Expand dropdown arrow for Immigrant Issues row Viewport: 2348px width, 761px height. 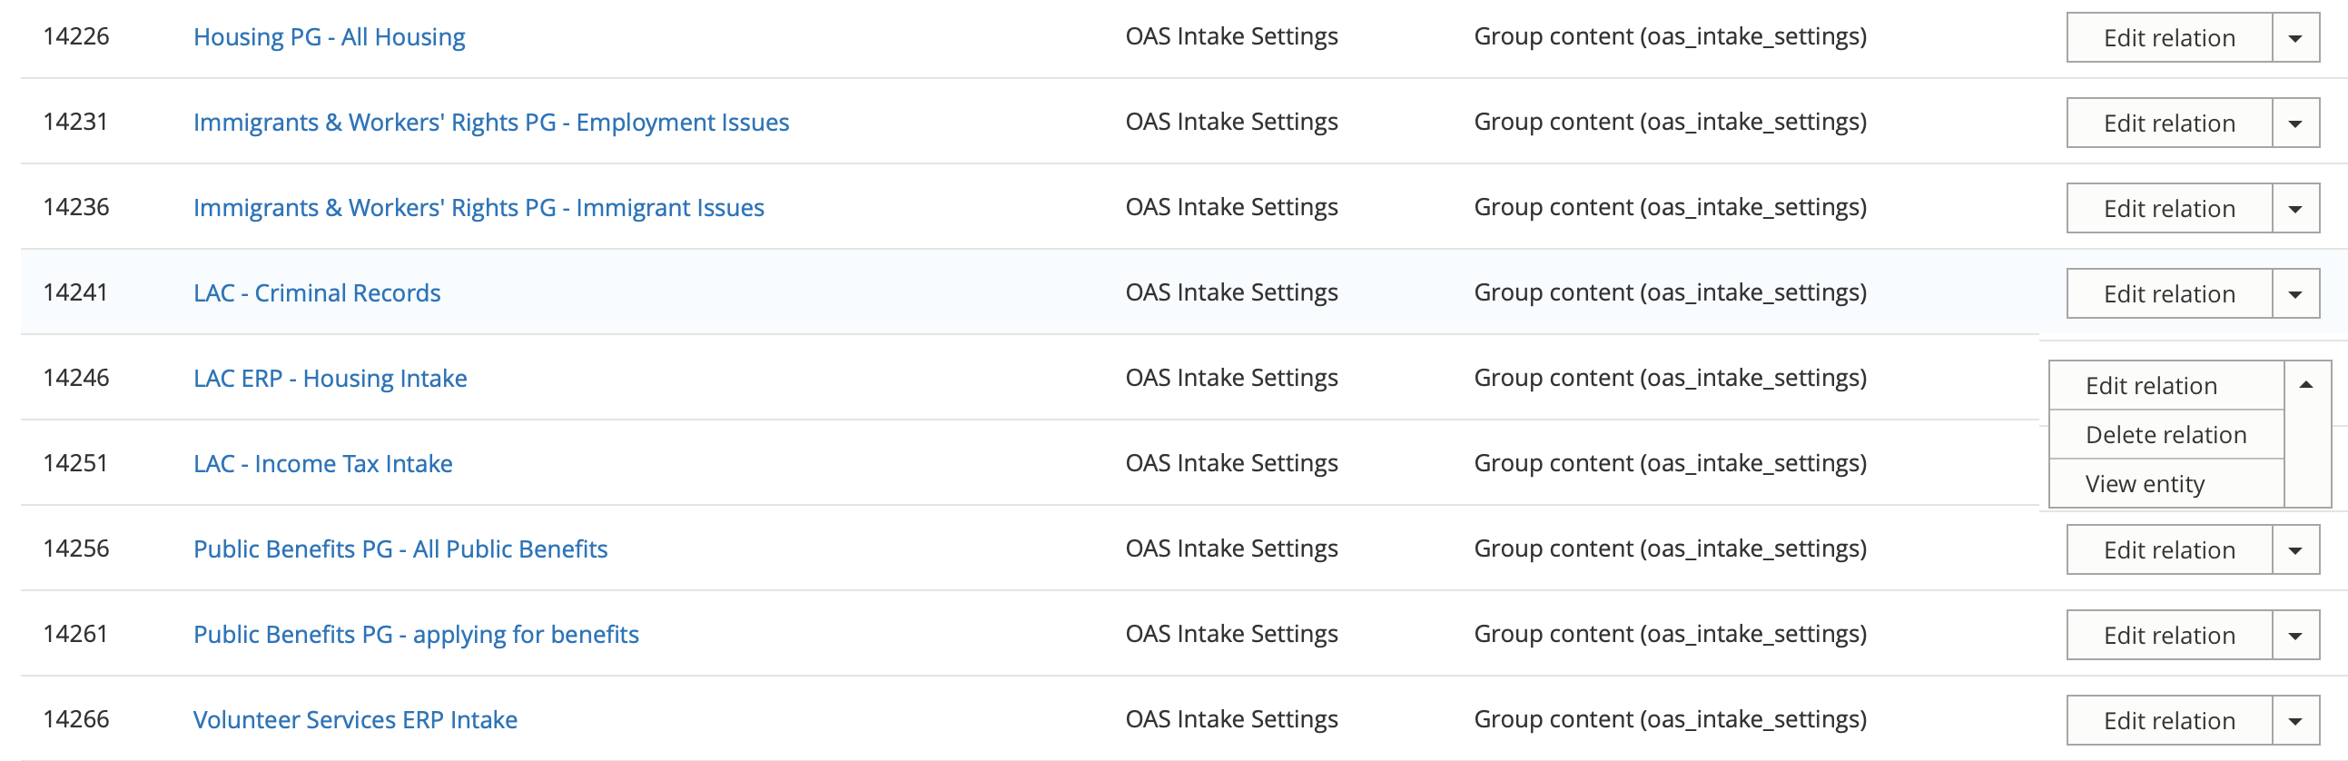(x=2295, y=209)
